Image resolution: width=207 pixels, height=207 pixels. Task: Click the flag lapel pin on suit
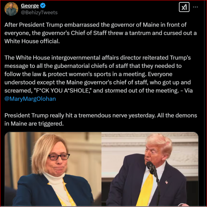pyautogui.click(x=166, y=182)
